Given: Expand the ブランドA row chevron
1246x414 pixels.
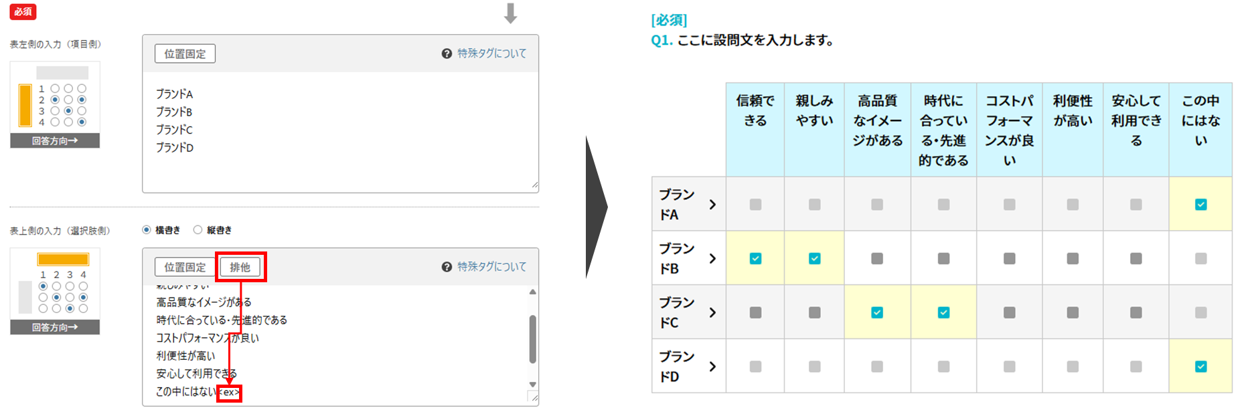Looking at the screenshot, I should (x=712, y=205).
